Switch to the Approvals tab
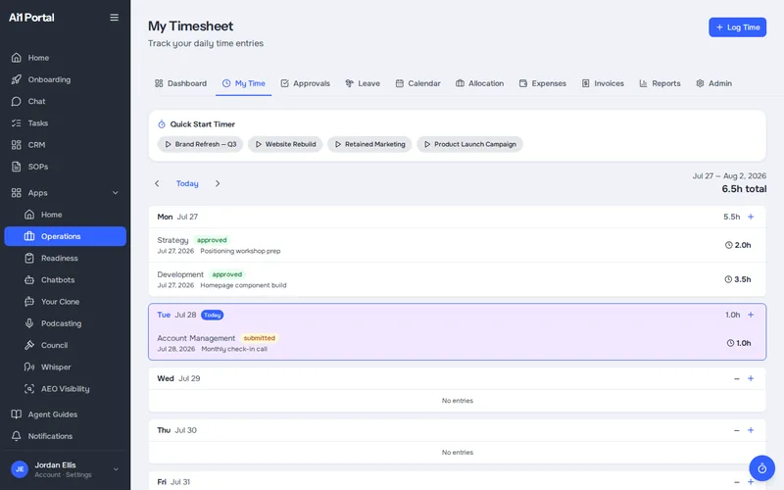 click(x=305, y=83)
